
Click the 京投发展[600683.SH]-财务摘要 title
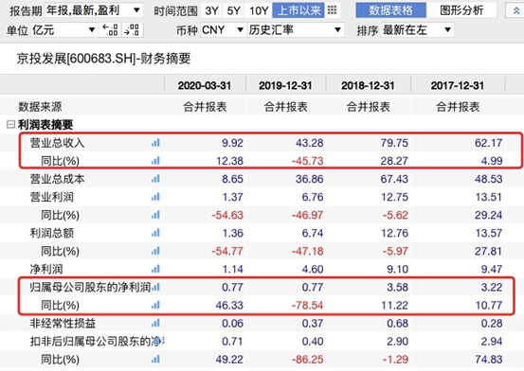[104, 59]
